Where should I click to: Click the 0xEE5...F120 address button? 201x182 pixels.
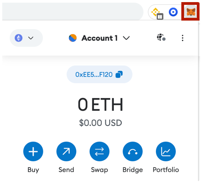[94, 74]
